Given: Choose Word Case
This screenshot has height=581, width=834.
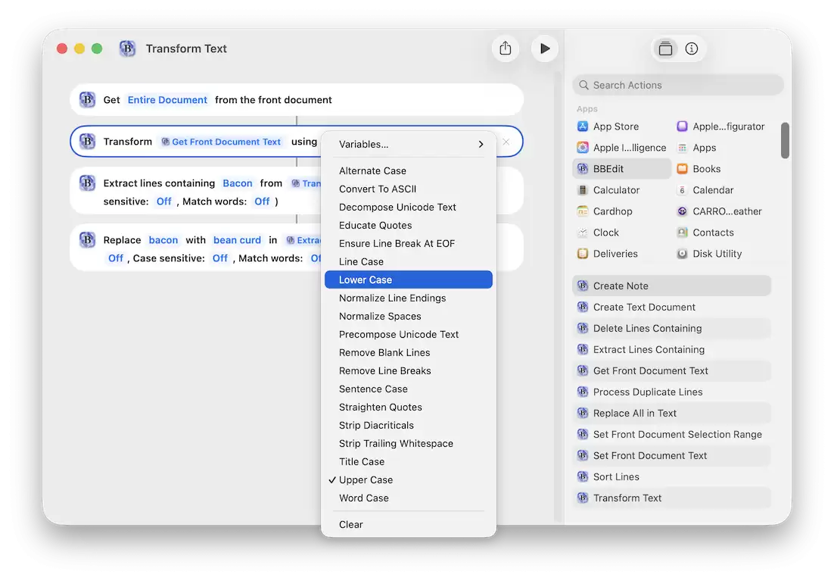Looking at the screenshot, I should [409, 498].
